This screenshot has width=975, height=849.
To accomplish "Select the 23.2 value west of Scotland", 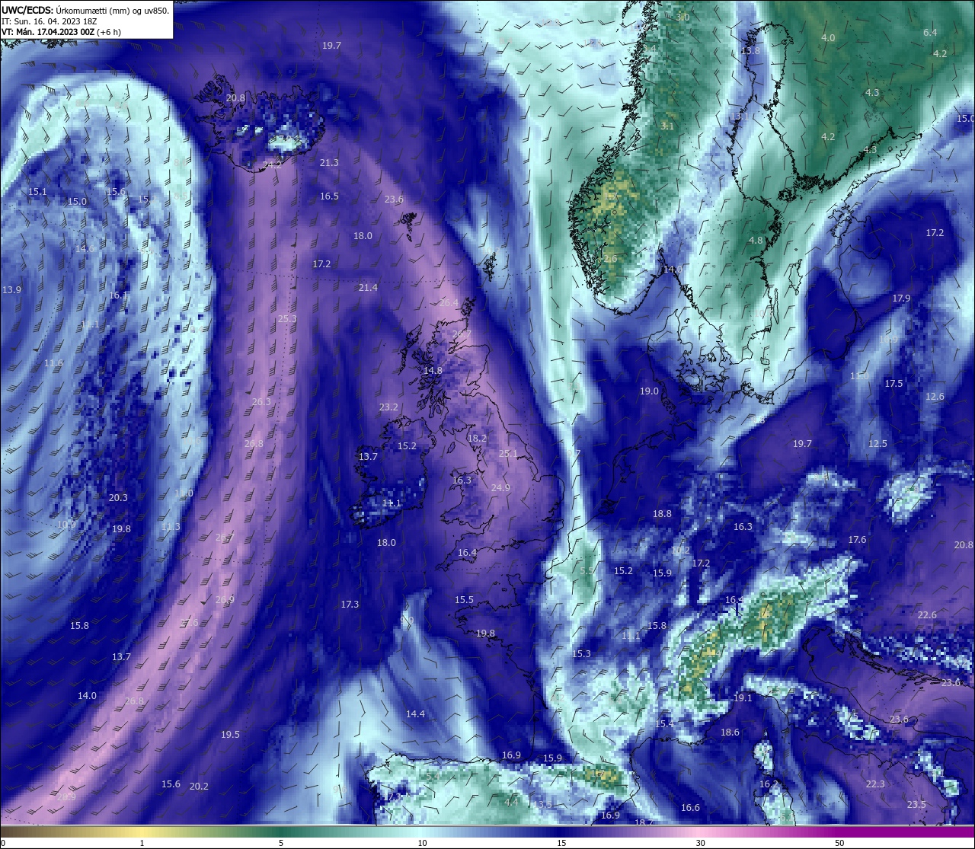I will pyautogui.click(x=388, y=407).
